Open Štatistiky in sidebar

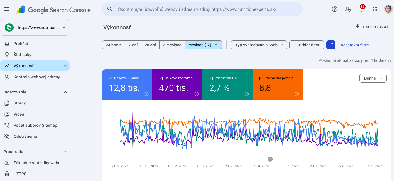tap(35, 55)
